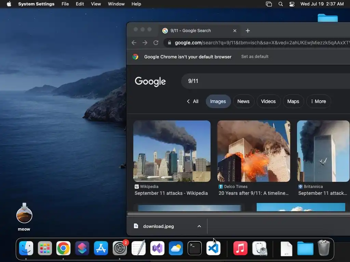This screenshot has height=262, width=350.
Task: Launch Google Chrome from the dock
Action: coord(63,248)
